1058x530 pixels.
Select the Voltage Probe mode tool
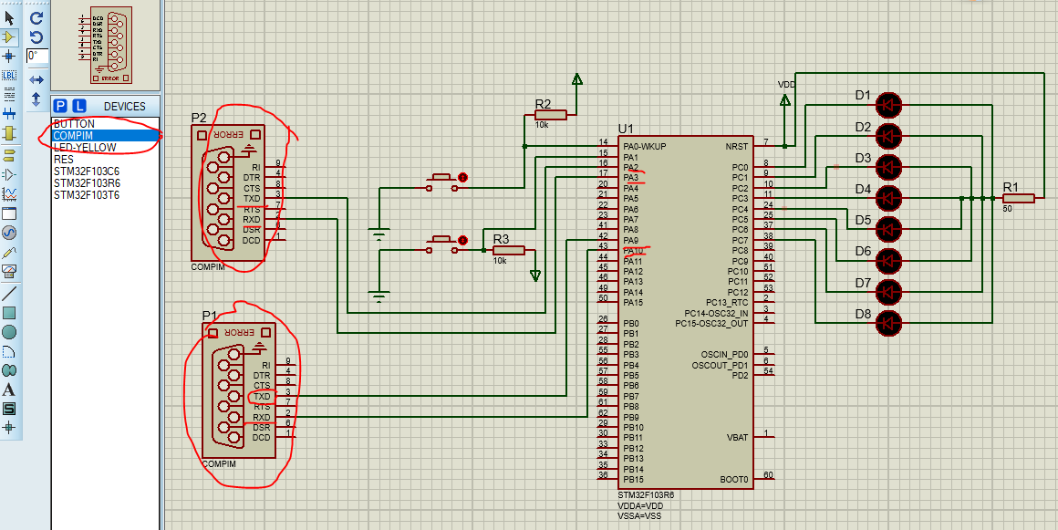pos(9,253)
